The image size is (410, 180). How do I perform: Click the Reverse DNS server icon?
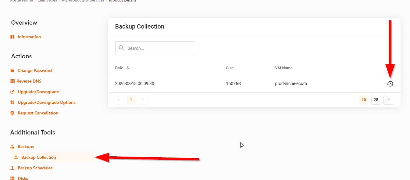pyautogui.click(x=12, y=81)
